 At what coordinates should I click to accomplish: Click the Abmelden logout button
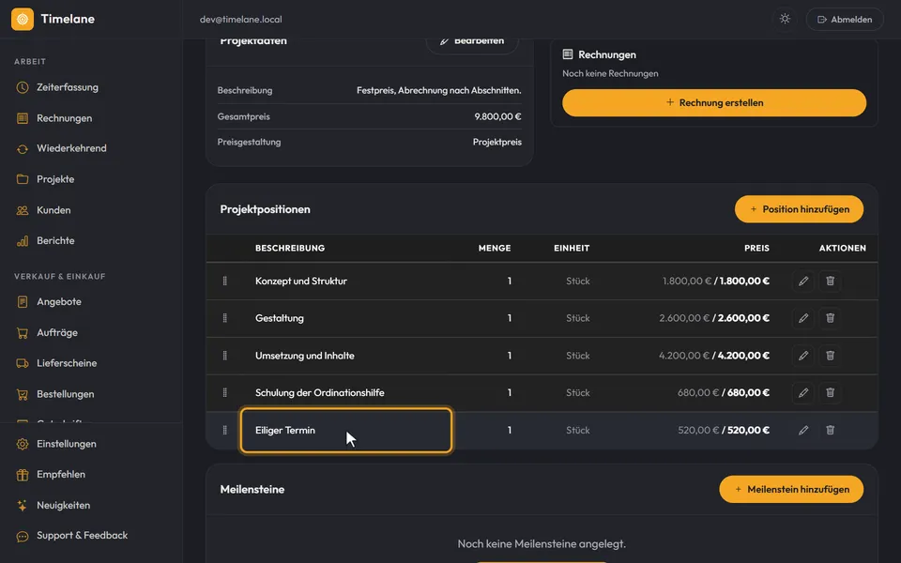point(845,19)
